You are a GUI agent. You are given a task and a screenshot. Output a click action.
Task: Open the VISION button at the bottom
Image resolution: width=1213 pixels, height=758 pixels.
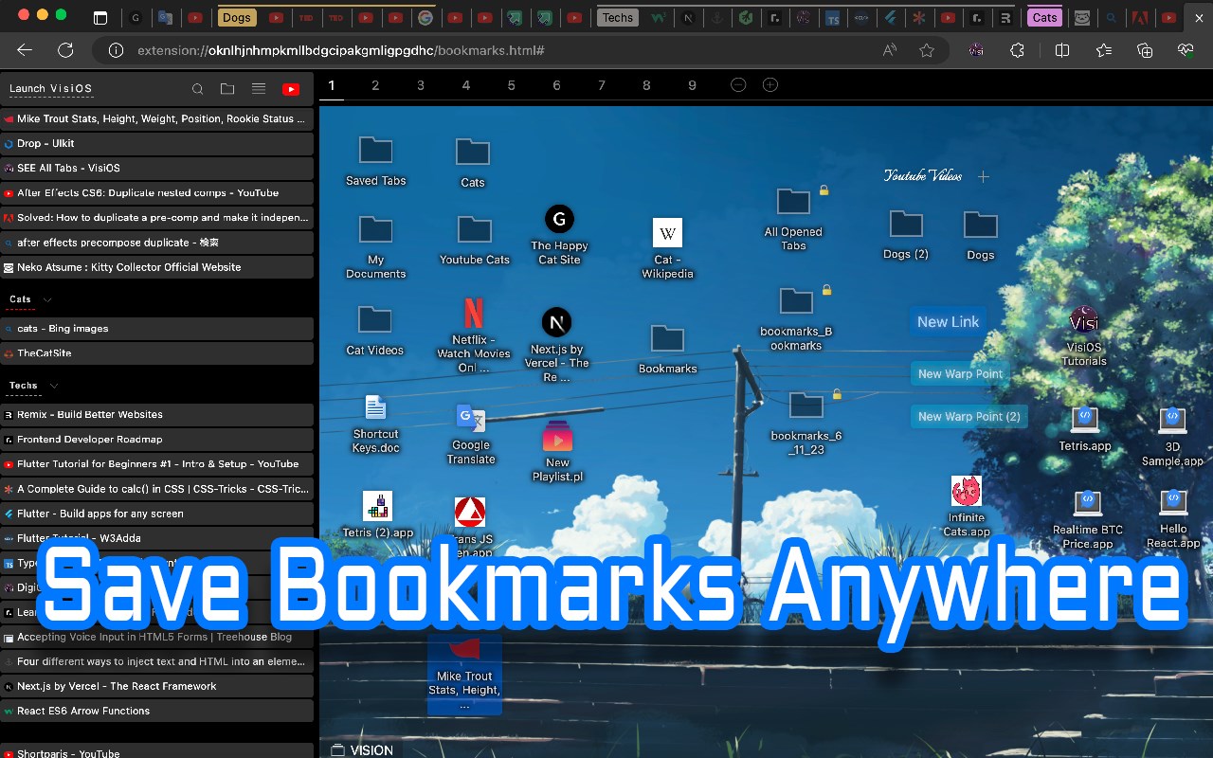(x=361, y=749)
